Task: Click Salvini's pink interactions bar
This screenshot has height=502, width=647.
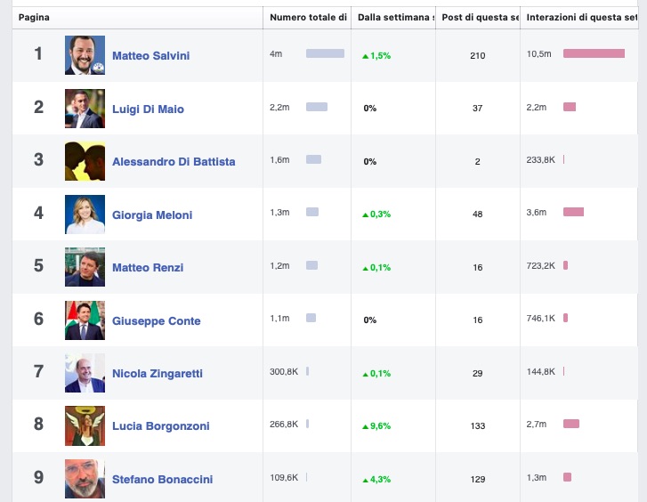Action: (x=594, y=54)
